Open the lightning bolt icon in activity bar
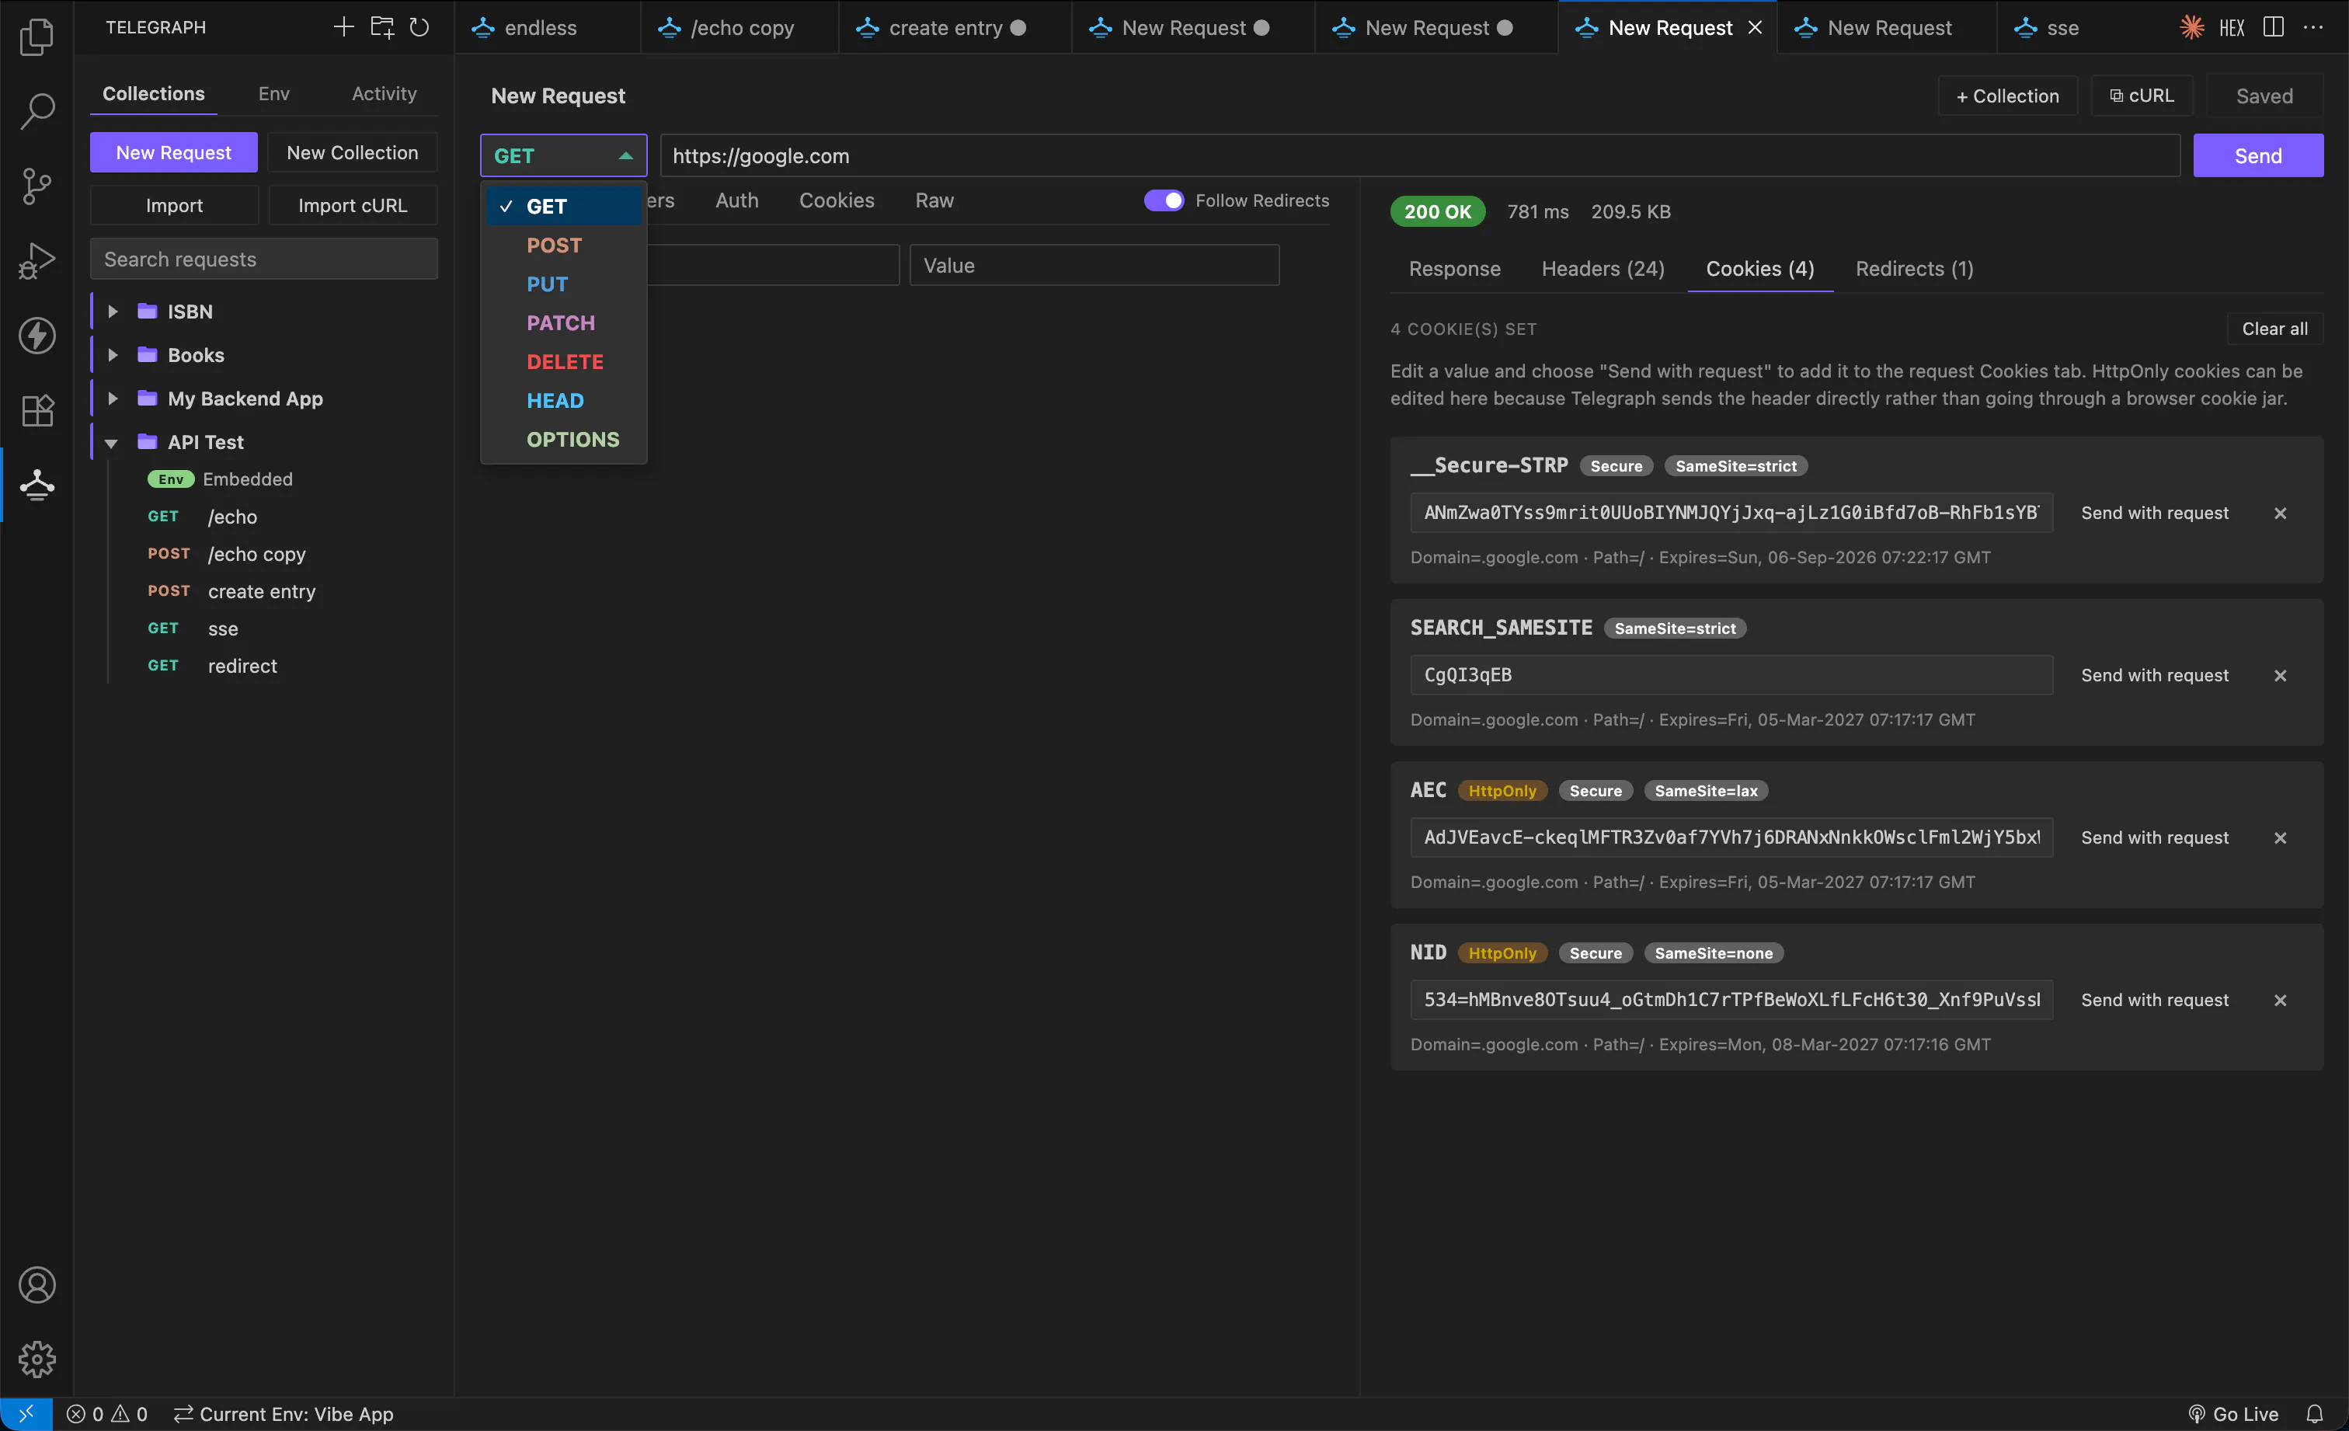Viewport: 2349px width, 1431px height. tap(37, 335)
